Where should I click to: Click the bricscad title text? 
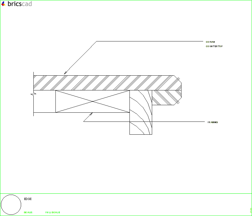coord(20,4)
